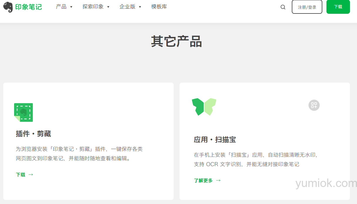Open the 下载 link under 剪藏
The image size is (357, 204).
[21, 174]
